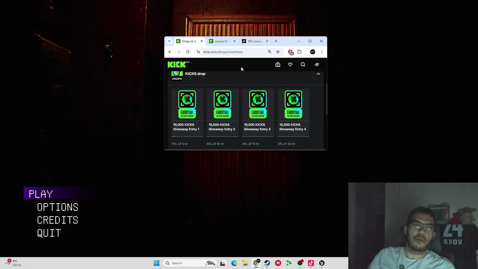Click the '10,000 KICKS Giveaway Entry 3' title
This screenshot has width=478, height=269.
[x=257, y=127]
